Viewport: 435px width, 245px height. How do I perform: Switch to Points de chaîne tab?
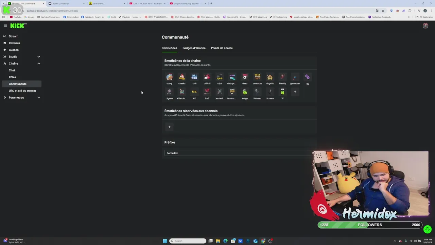[222, 48]
